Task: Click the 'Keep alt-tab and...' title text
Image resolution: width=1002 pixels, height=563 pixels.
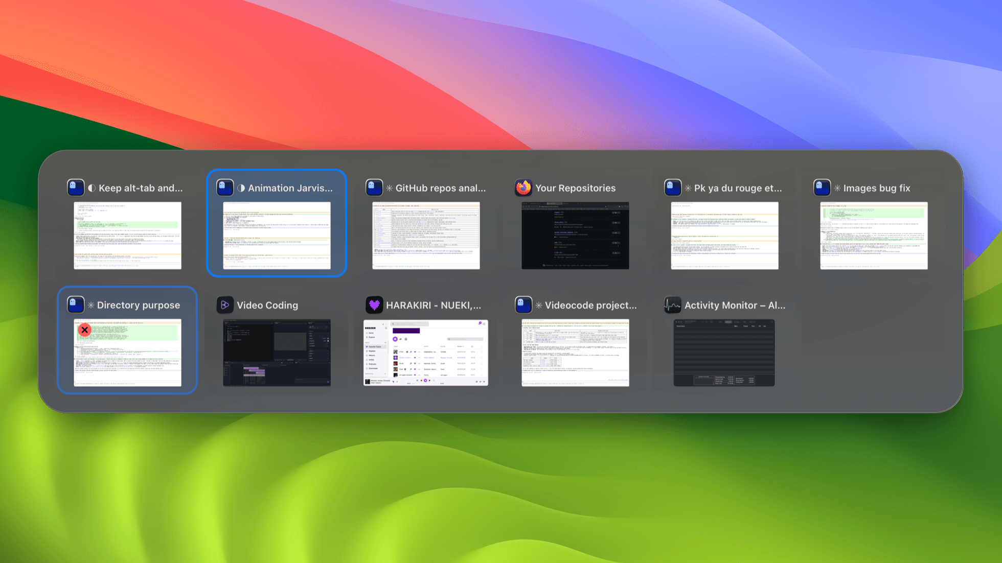Action: click(141, 188)
